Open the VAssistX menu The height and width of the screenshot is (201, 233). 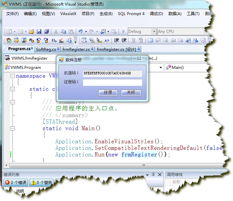coord(68,14)
